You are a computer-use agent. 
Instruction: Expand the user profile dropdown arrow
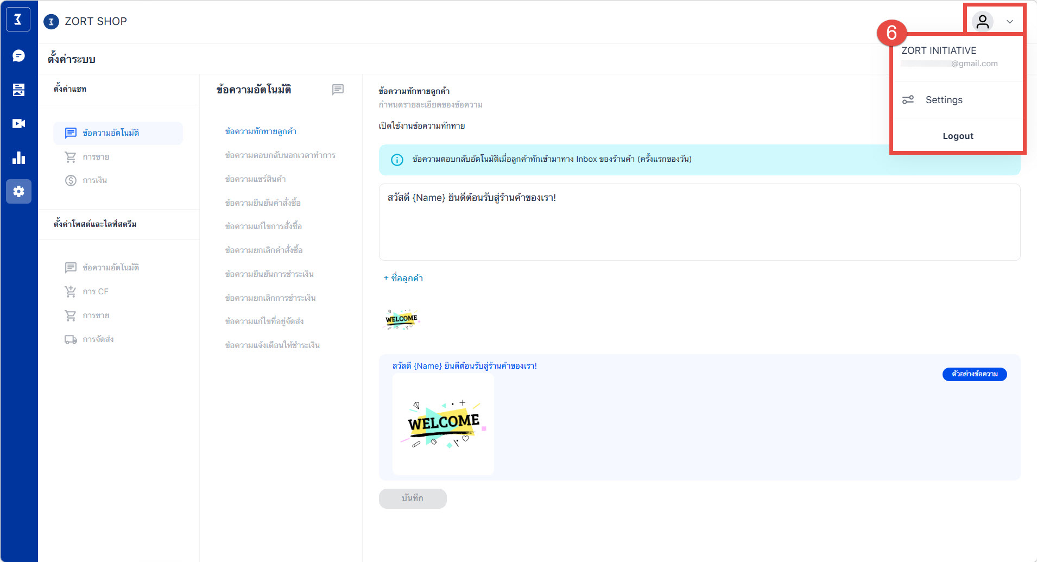pyautogui.click(x=1009, y=22)
